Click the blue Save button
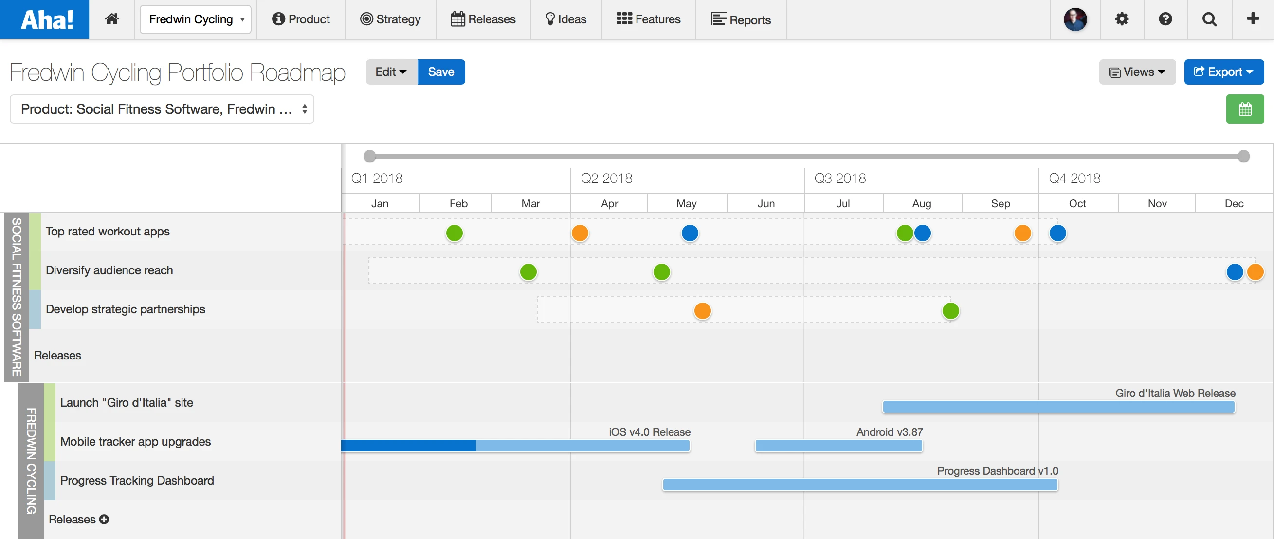Screen dimensions: 1274x539 (441, 72)
